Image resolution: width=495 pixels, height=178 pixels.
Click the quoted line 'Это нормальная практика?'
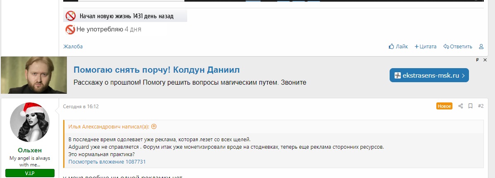(x=102, y=154)
